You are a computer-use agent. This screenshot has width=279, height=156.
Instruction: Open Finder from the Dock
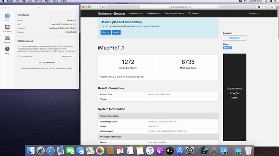pyautogui.click(x=31, y=151)
